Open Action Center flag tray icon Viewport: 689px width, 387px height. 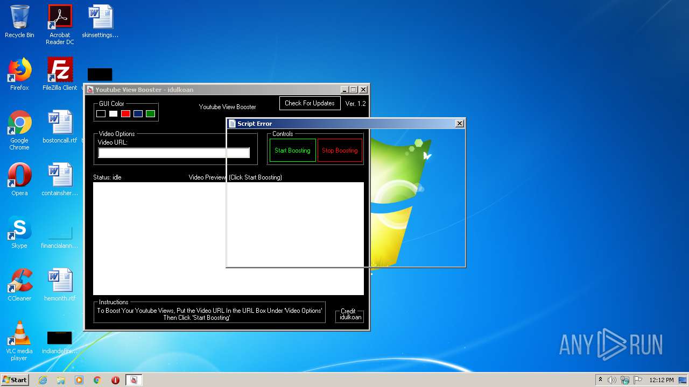(638, 380)
